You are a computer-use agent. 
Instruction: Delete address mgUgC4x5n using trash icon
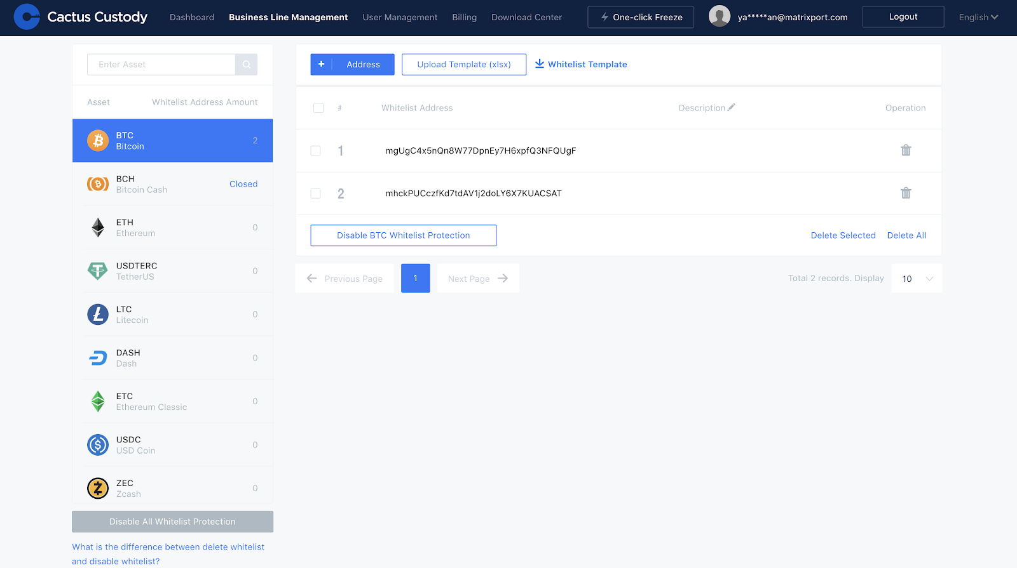pos(906,150)
